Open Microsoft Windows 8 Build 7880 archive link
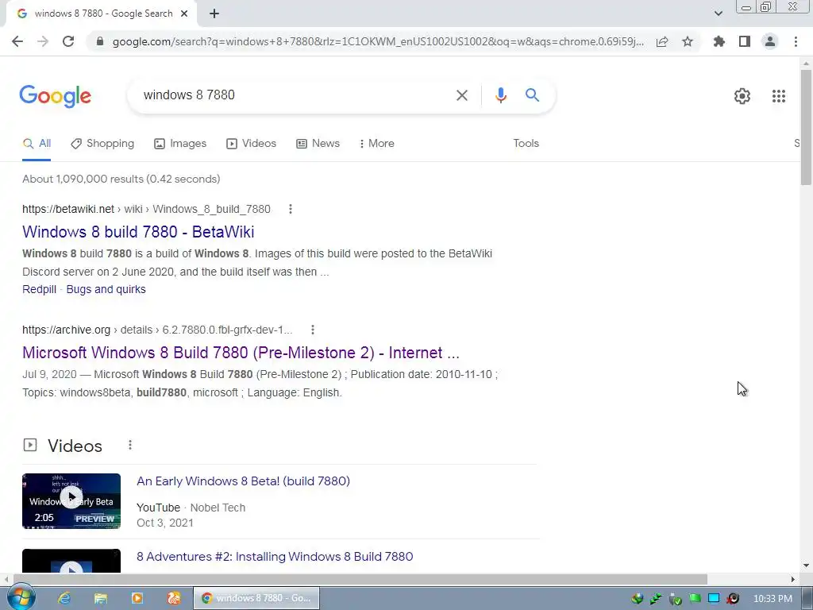The height and width of the screenshot is (610, 813). tap(241, 353)
